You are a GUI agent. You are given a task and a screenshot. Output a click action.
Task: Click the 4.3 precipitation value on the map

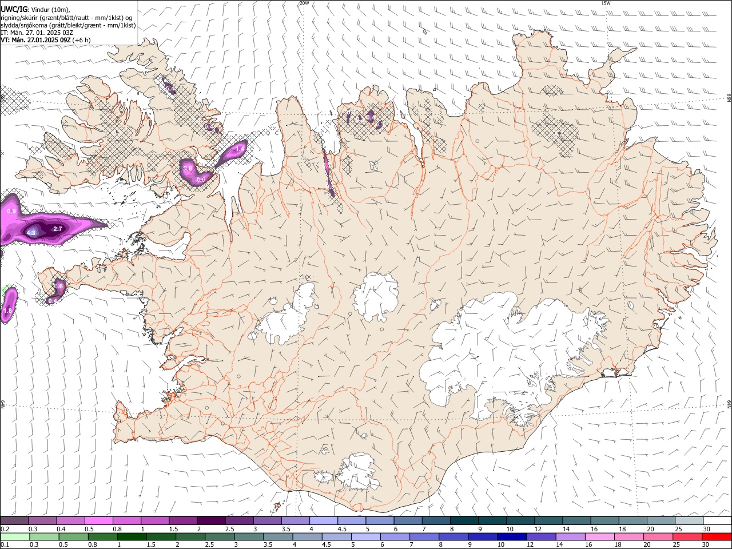31,233
